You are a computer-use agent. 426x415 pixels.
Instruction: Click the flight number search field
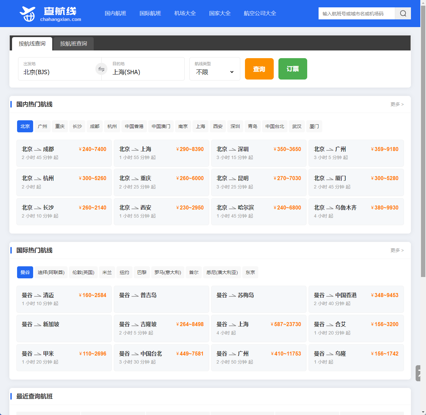click(x=356, y=14)
